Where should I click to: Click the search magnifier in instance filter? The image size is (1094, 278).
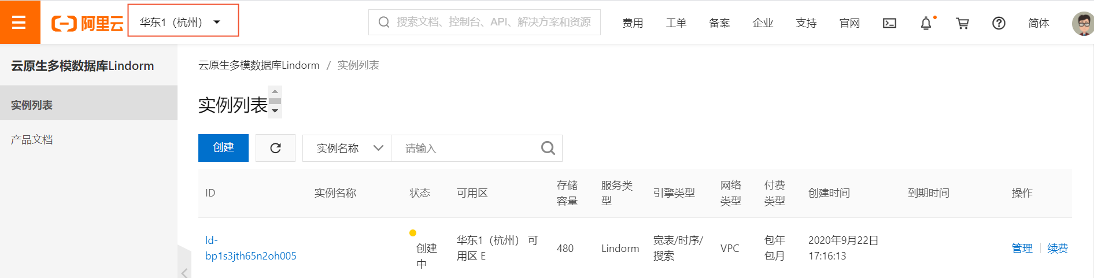click(x=548, y=148)
